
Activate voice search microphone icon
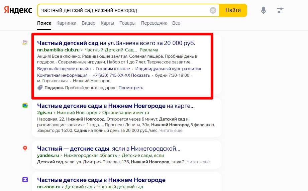264,10
